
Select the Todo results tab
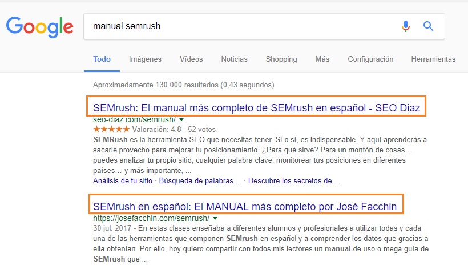[x=102, y=59]
